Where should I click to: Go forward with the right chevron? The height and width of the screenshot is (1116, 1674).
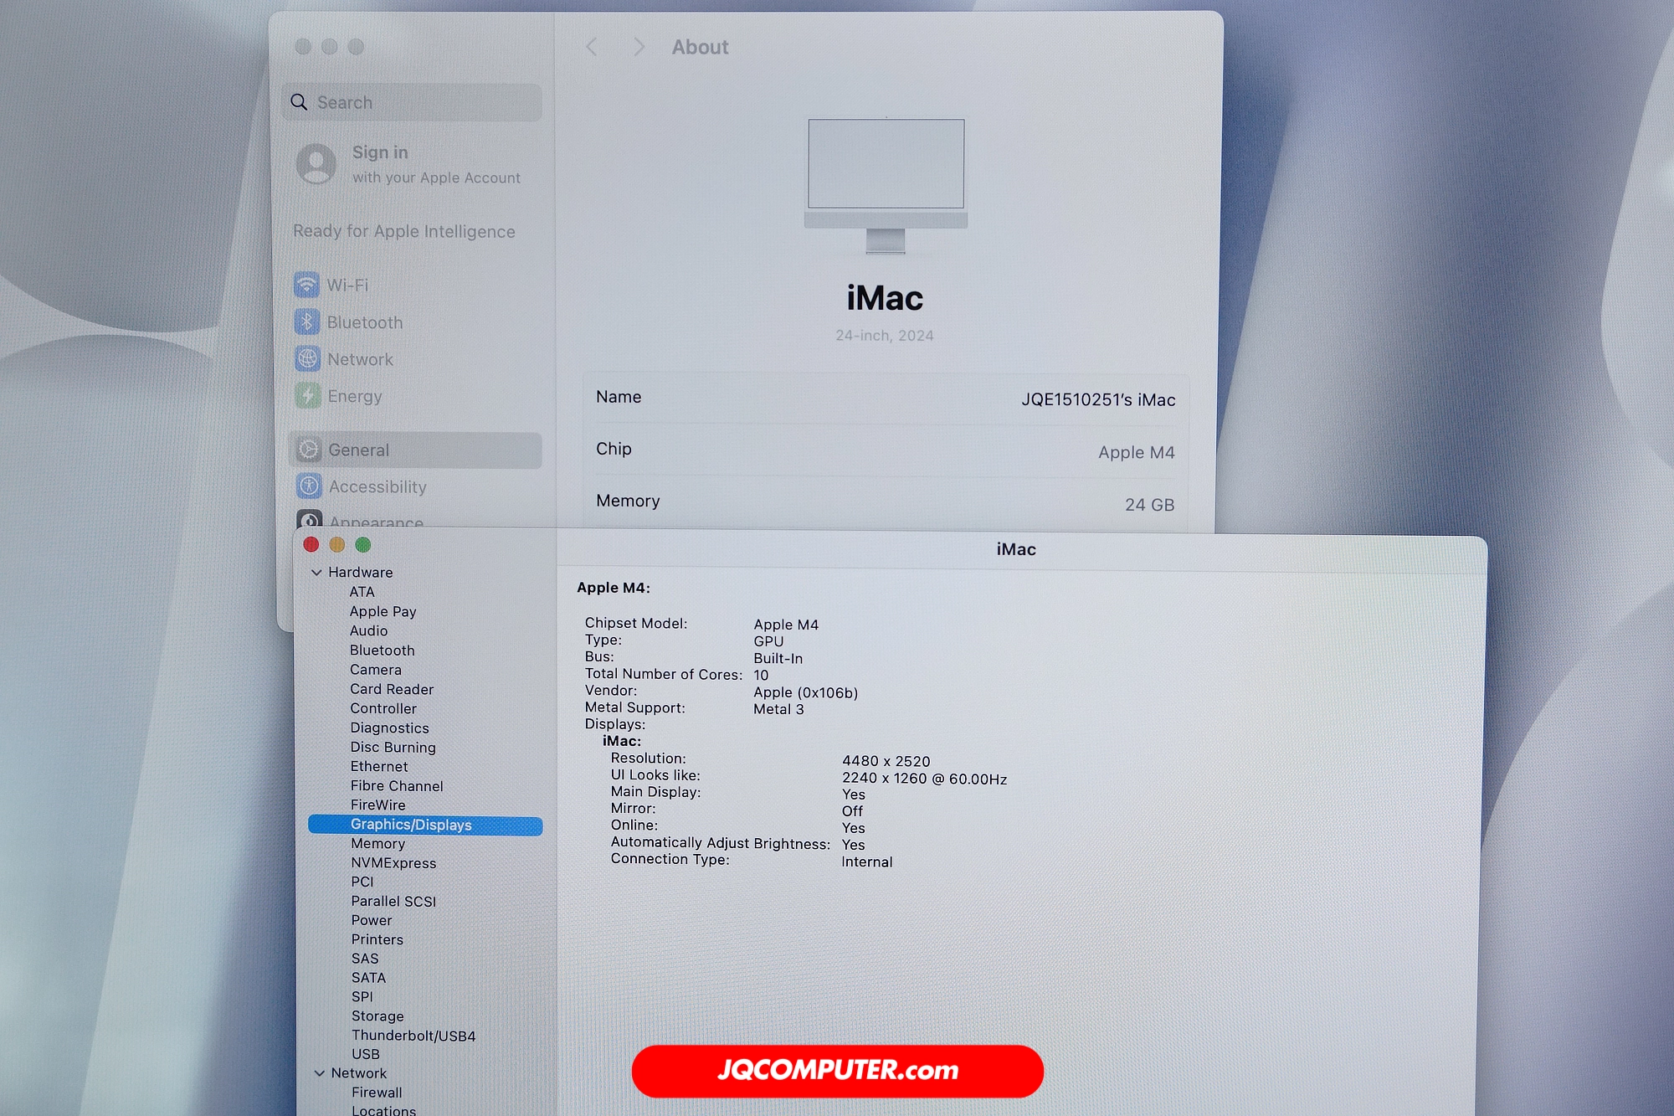tap(639, 47)
